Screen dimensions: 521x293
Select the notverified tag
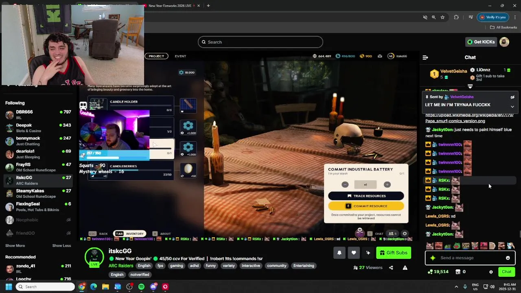pyautogui.click(x=140, y=275)
